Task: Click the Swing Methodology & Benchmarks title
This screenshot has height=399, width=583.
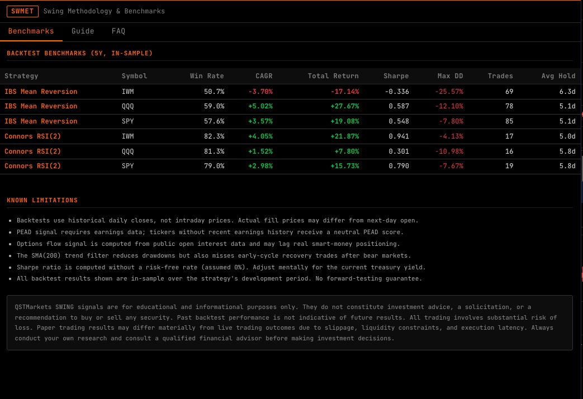Action: click(104, 11)
